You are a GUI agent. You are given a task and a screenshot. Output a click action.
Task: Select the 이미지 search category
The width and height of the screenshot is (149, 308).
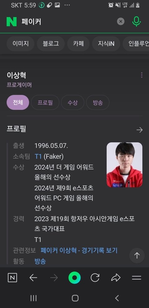(20, 44)
